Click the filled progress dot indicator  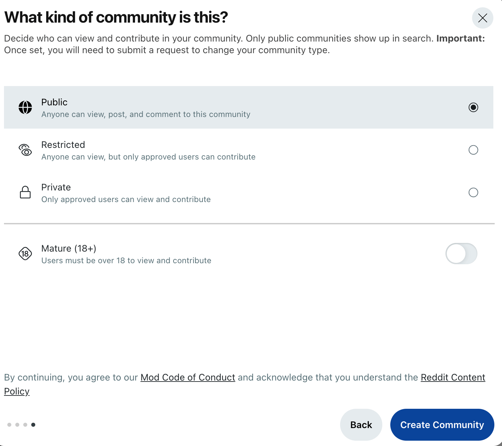pyautogui.click(x=34, y=424)
